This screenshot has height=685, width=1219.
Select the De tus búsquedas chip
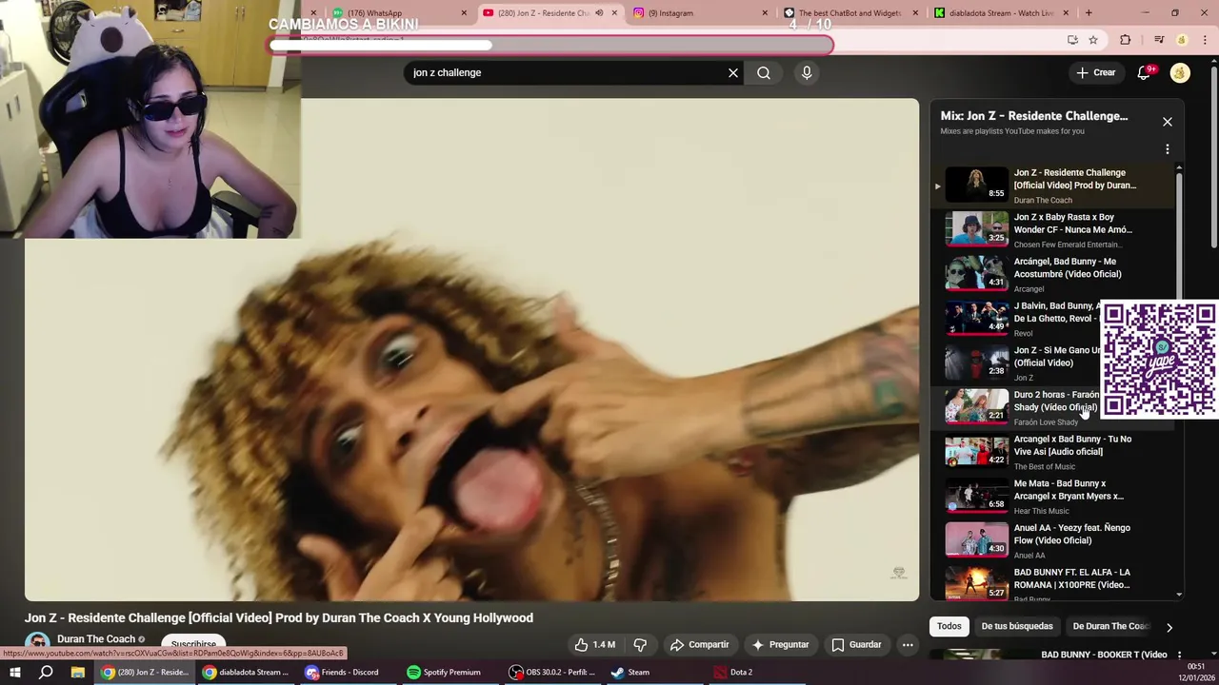click(x=1017, y=626)
